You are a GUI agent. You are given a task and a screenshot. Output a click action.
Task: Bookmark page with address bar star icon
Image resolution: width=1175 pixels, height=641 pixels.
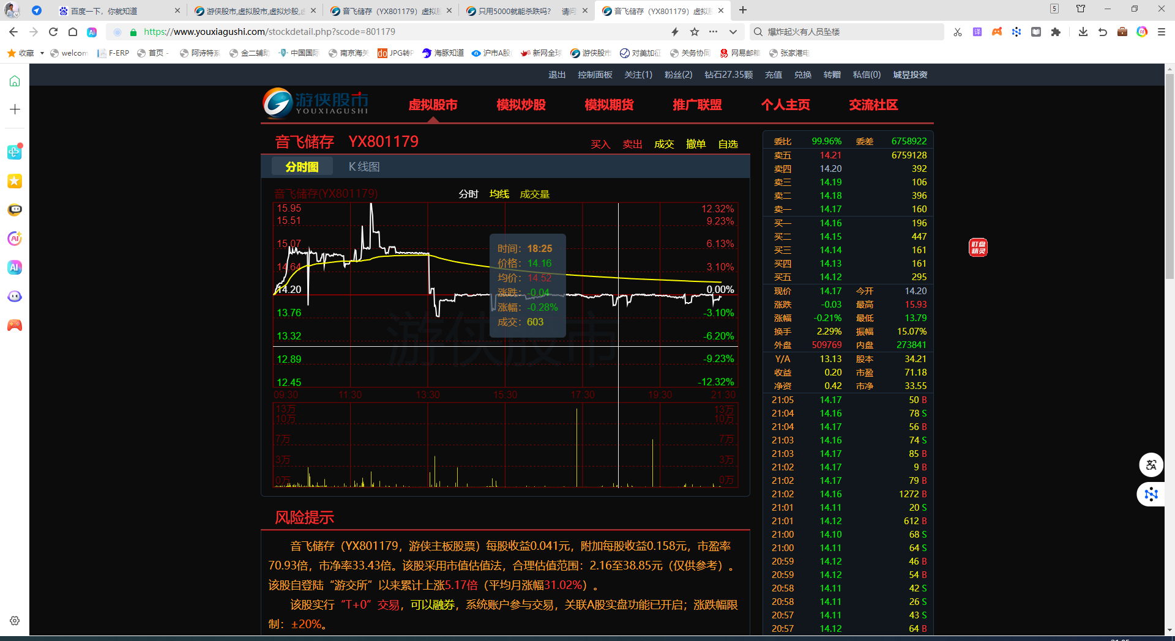pos(695,32)
